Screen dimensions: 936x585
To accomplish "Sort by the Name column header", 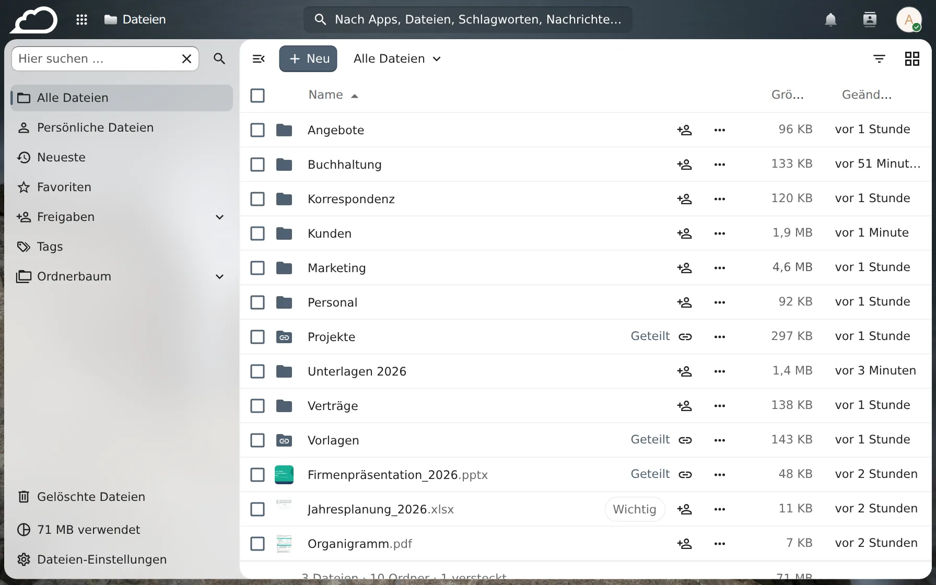I will 333,95.
